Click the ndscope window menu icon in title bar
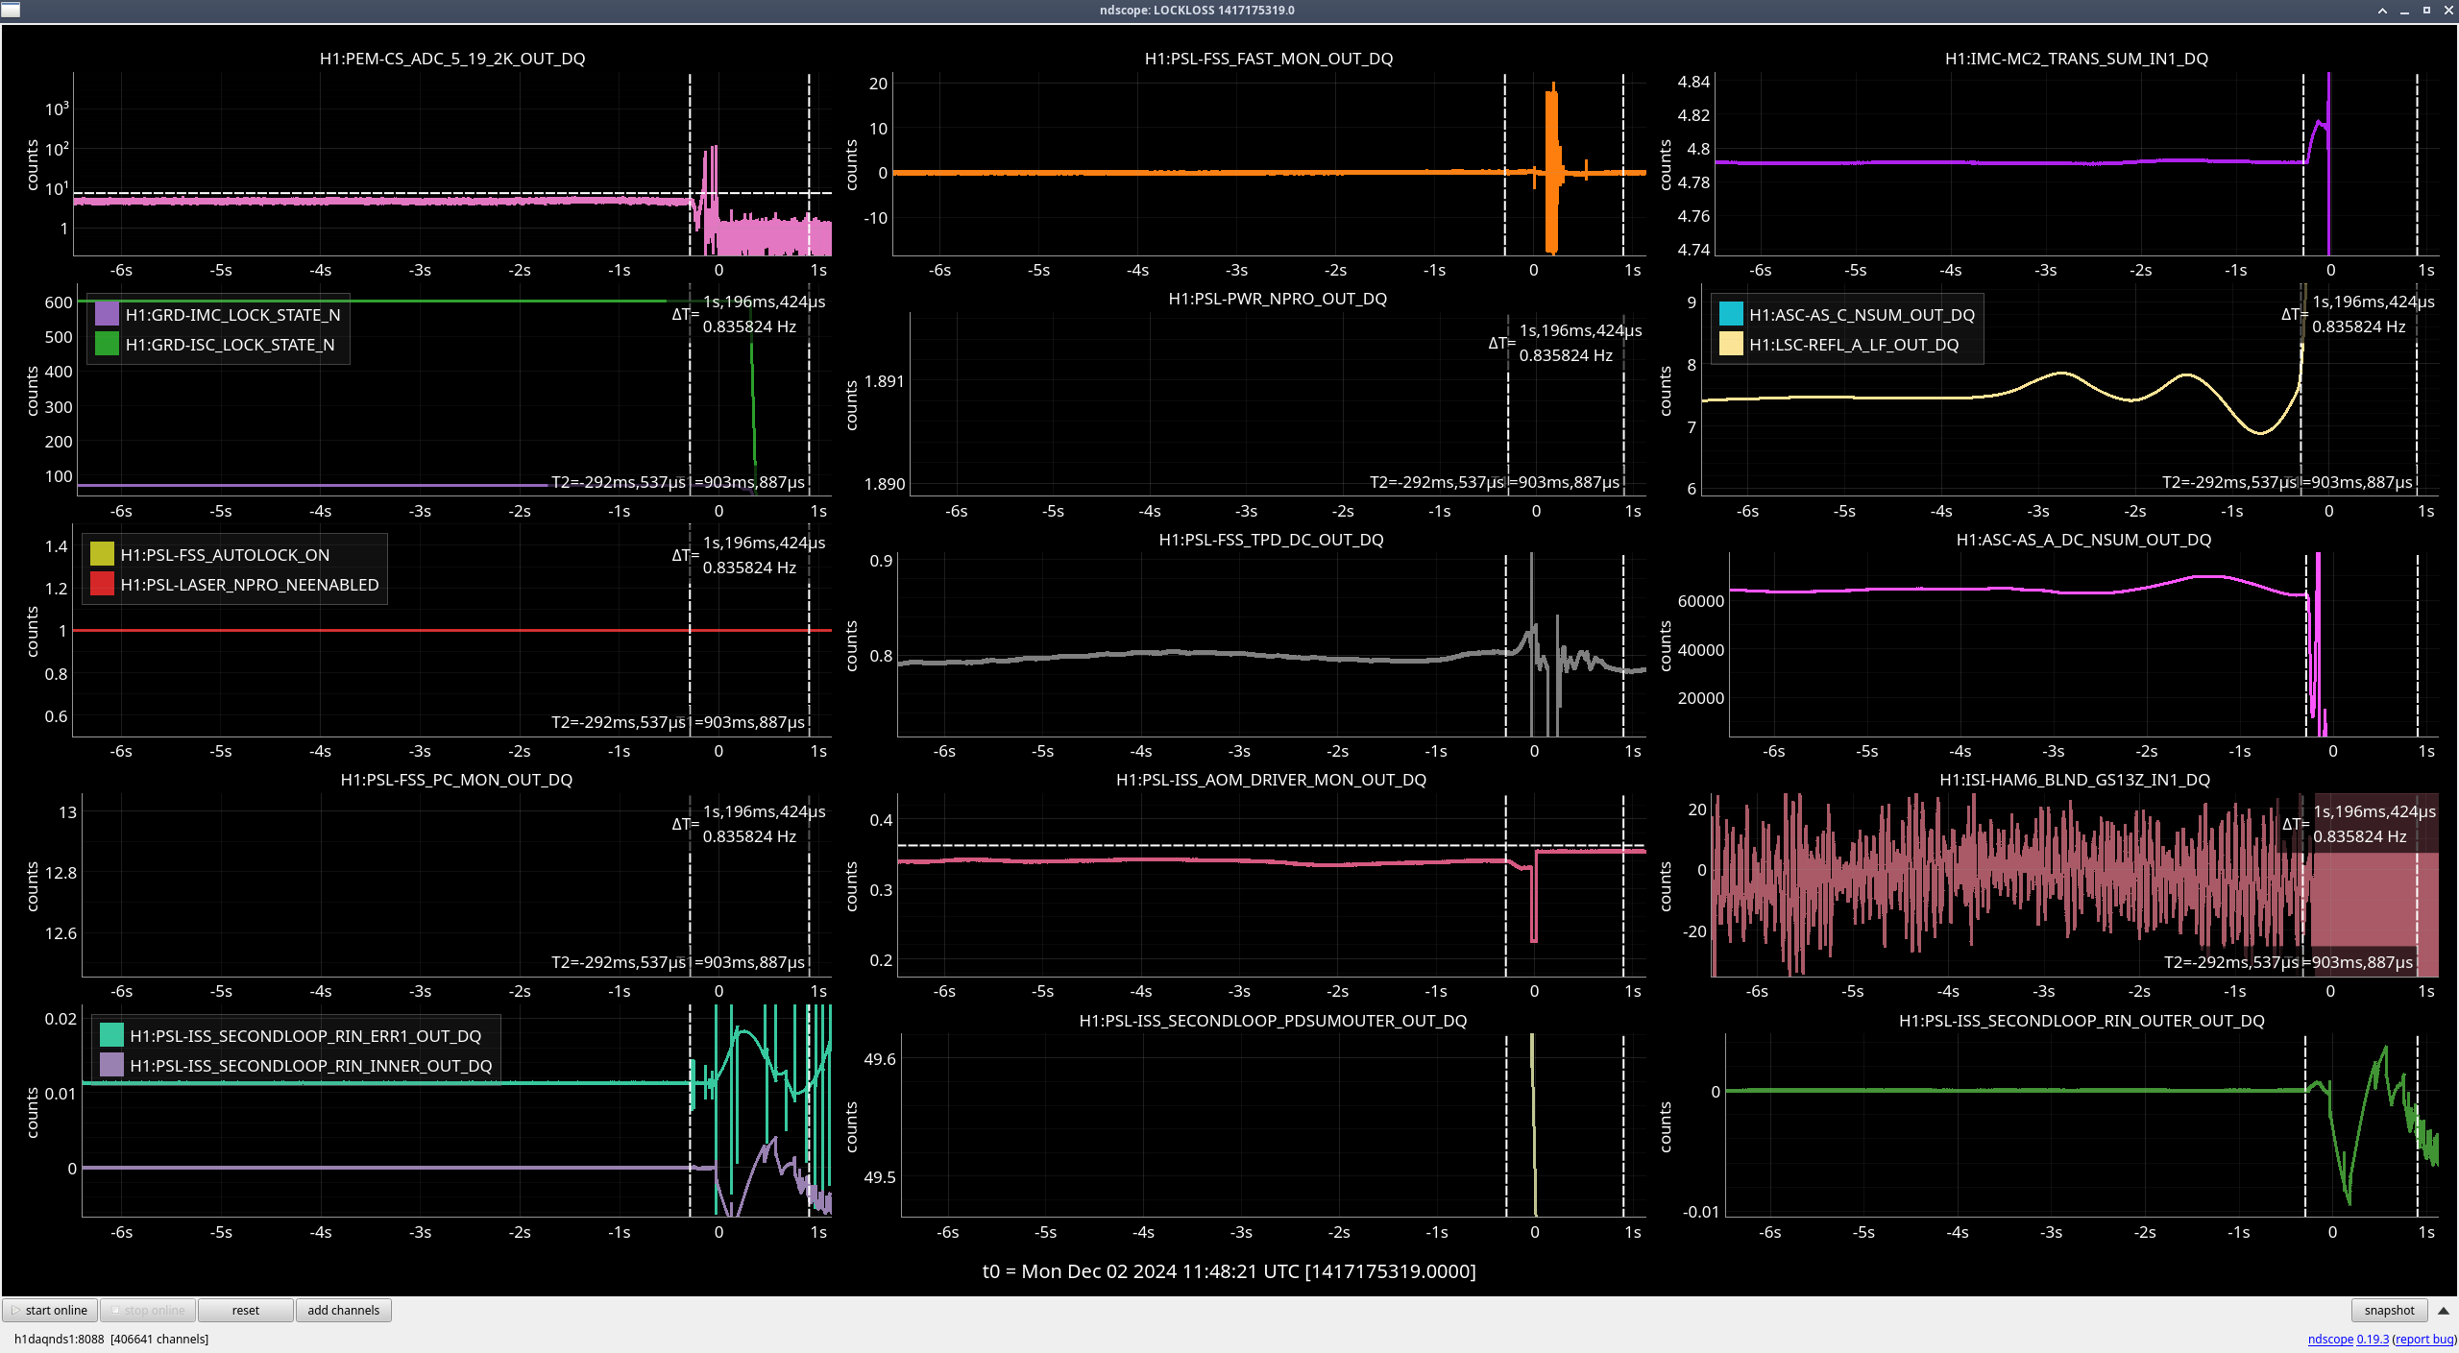 coord(11,10)
